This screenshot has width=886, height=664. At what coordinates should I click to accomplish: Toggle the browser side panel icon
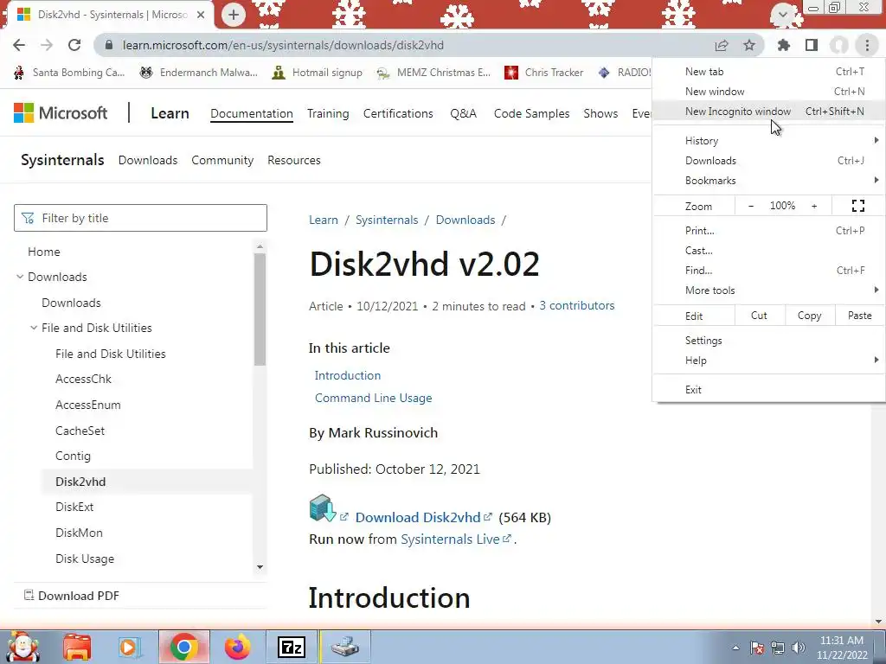(812, 45)
